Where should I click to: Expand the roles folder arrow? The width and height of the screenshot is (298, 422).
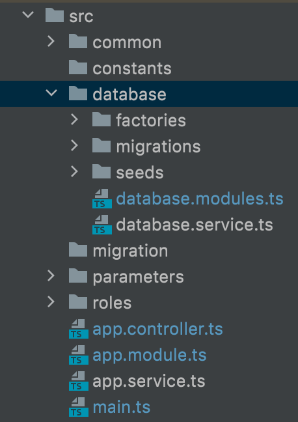point(51,302)
